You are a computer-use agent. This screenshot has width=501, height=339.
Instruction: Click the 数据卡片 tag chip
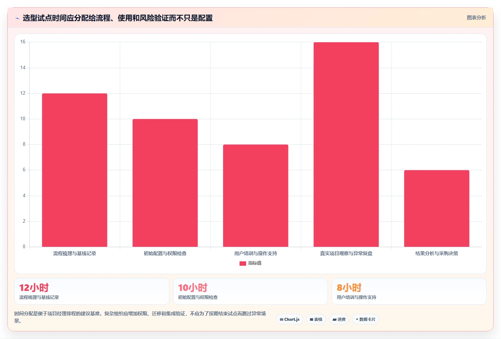pyautogui.click(x=366, y=319)
